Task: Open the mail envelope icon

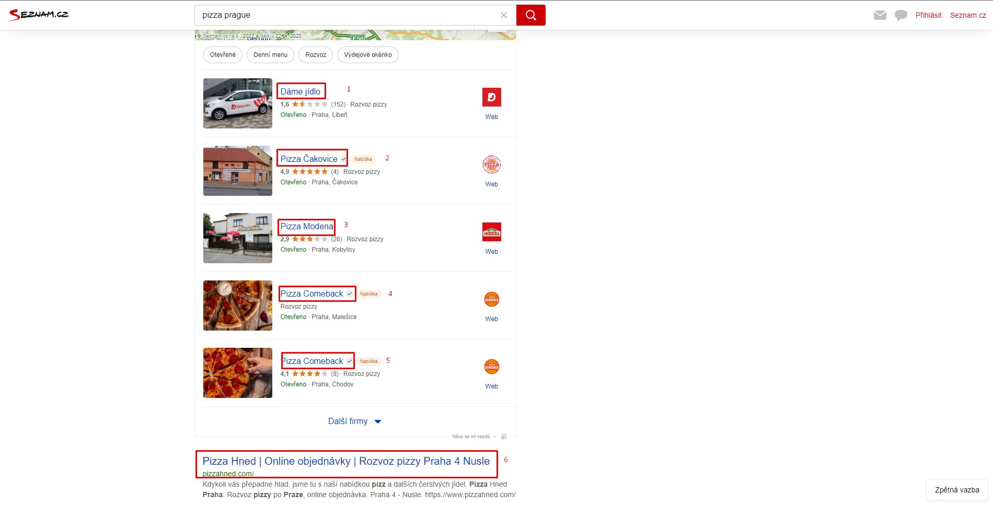Action: 880,15
